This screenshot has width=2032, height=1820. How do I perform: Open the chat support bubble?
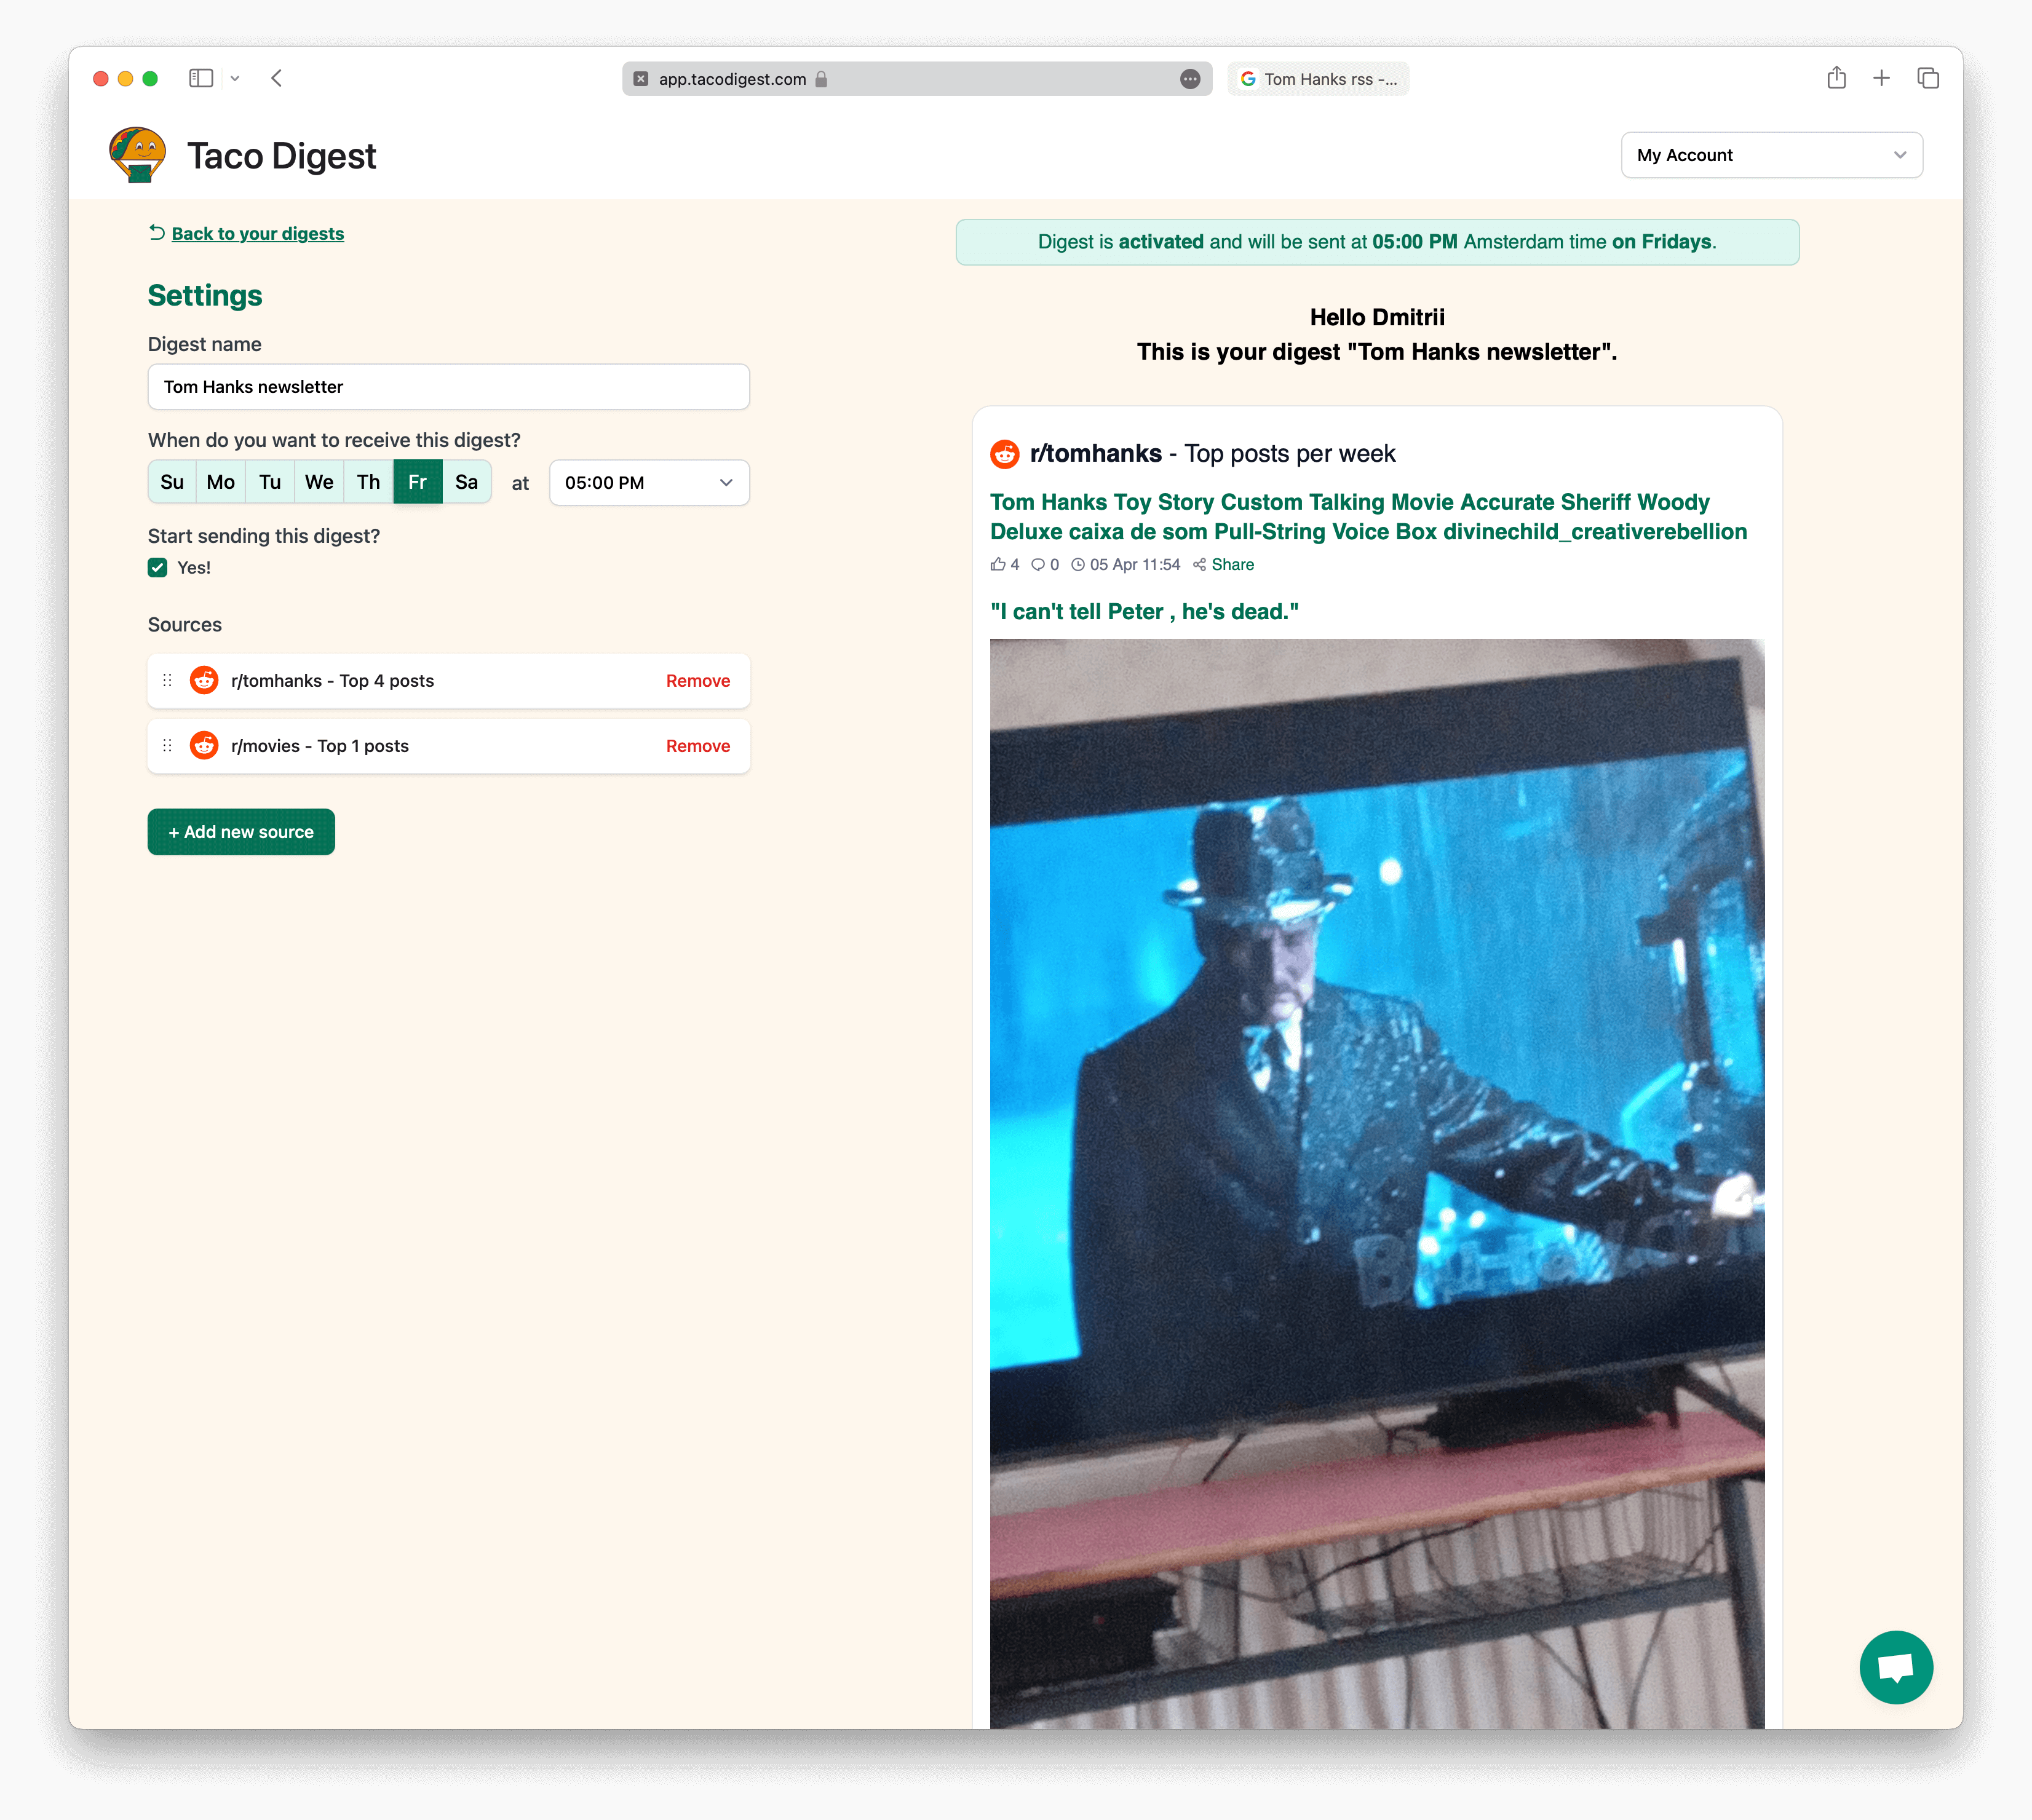pos(1895,1667)
